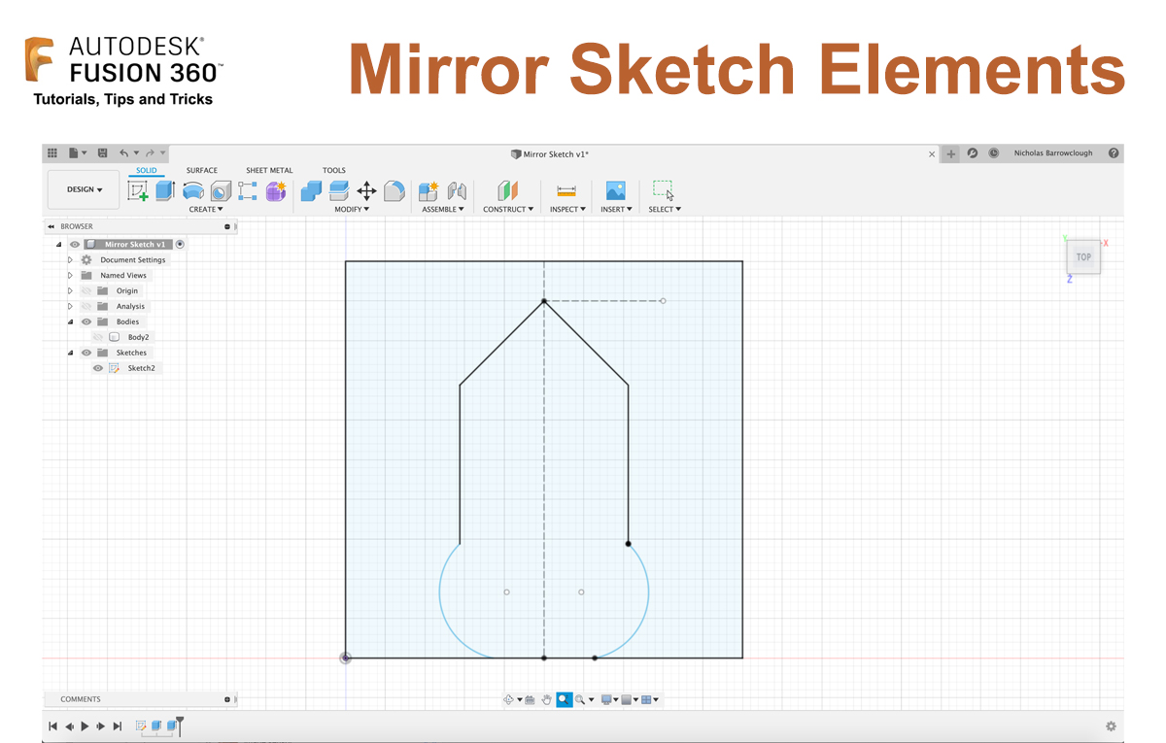
Task: Activate the Fit zoom tool
Action: pos(581,699)
